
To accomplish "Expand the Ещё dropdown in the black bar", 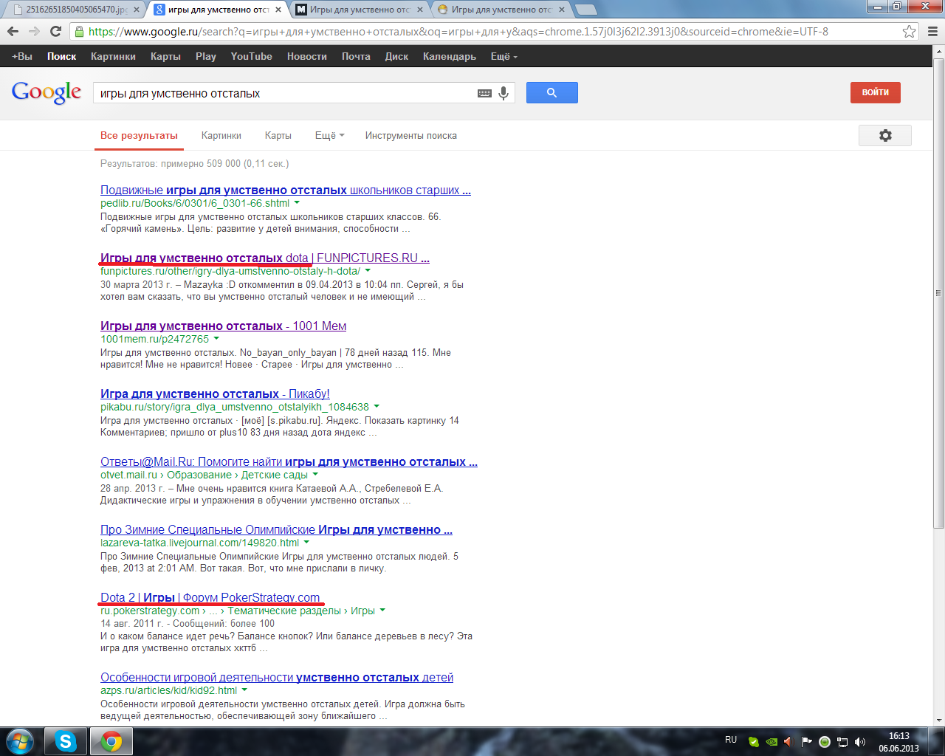I will point(504,56).
